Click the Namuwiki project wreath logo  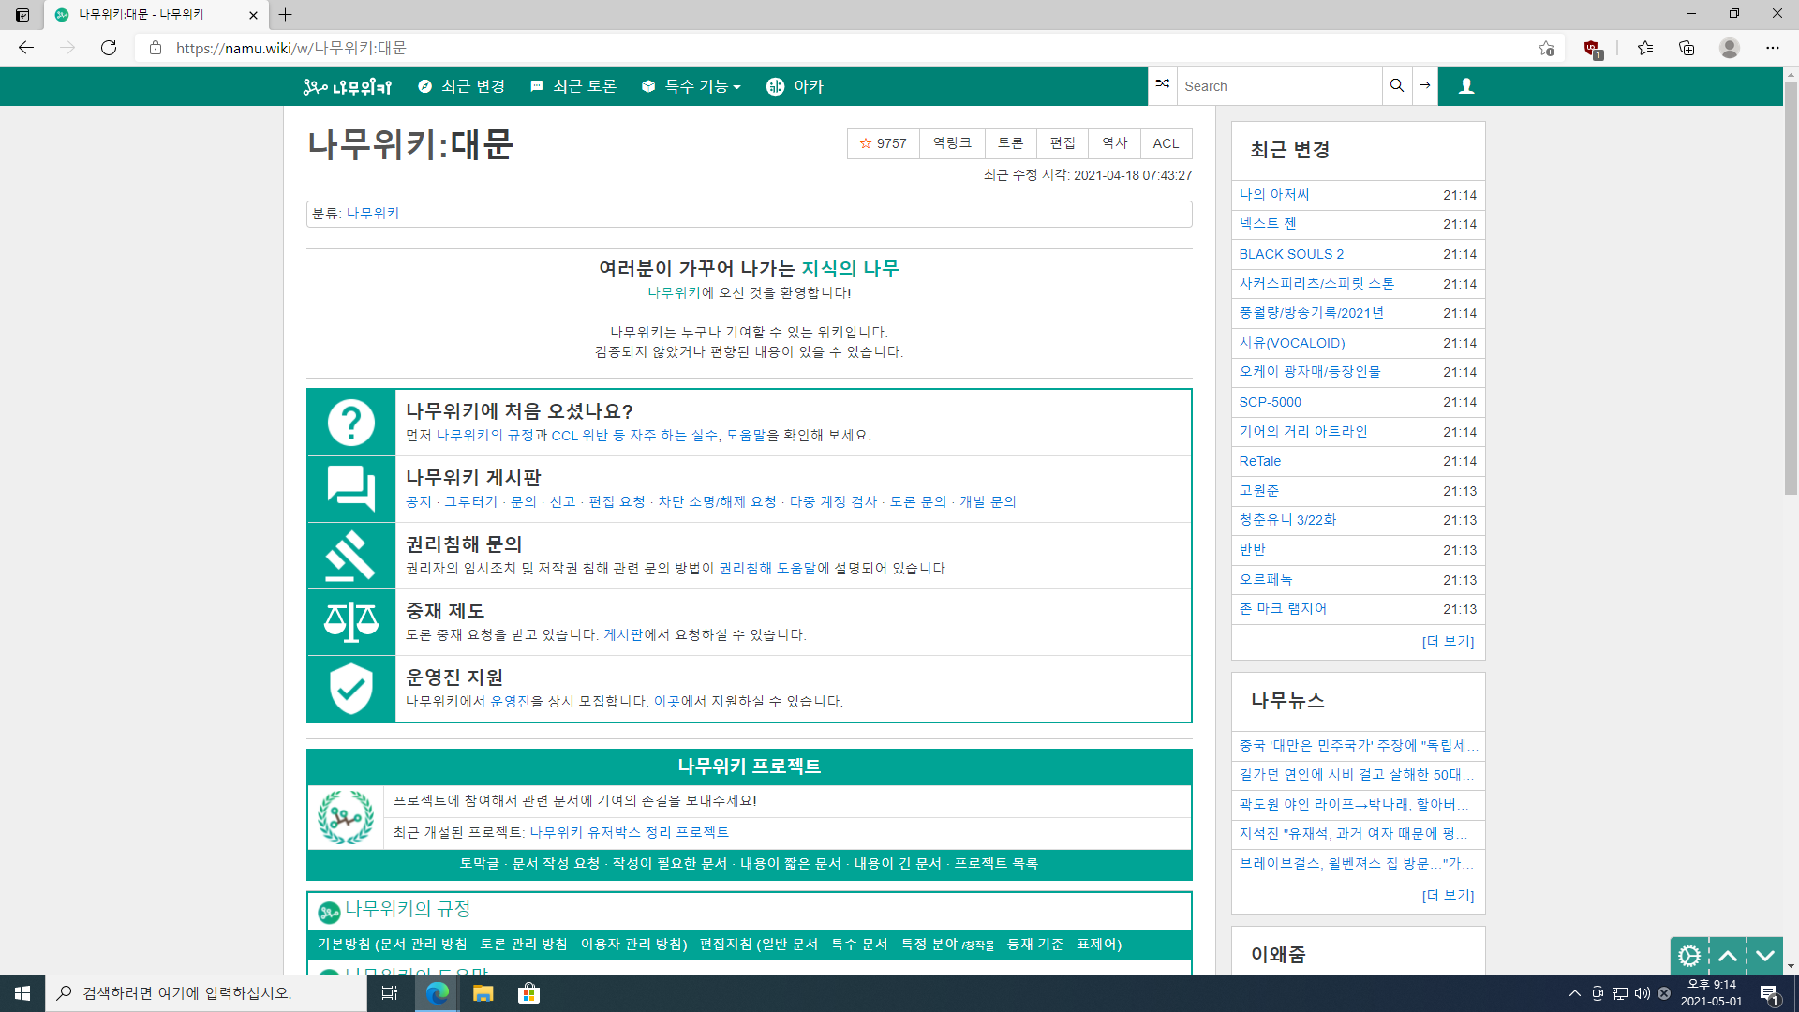click(346, 817)
